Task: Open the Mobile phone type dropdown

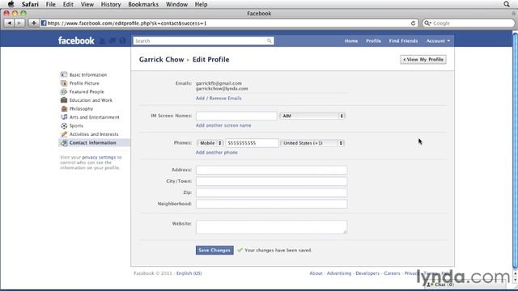Action: [x=210, y=143]
